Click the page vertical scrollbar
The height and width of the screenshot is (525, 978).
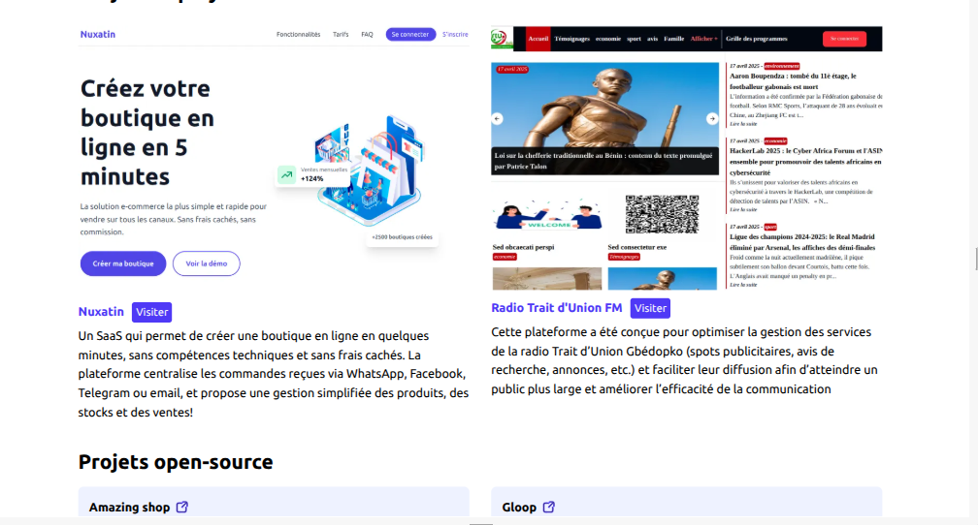[974, 259]
